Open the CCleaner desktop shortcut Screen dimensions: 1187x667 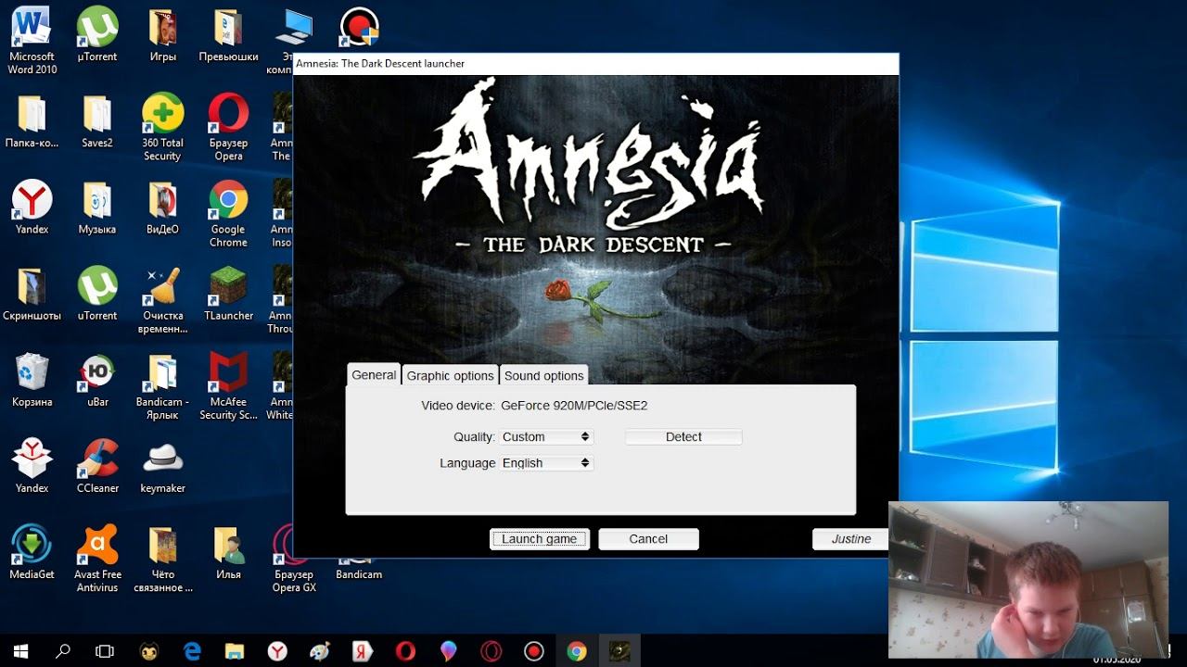[97, 466]
